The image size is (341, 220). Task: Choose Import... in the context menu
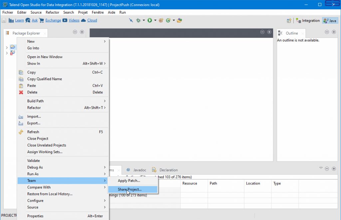[63, 117]
